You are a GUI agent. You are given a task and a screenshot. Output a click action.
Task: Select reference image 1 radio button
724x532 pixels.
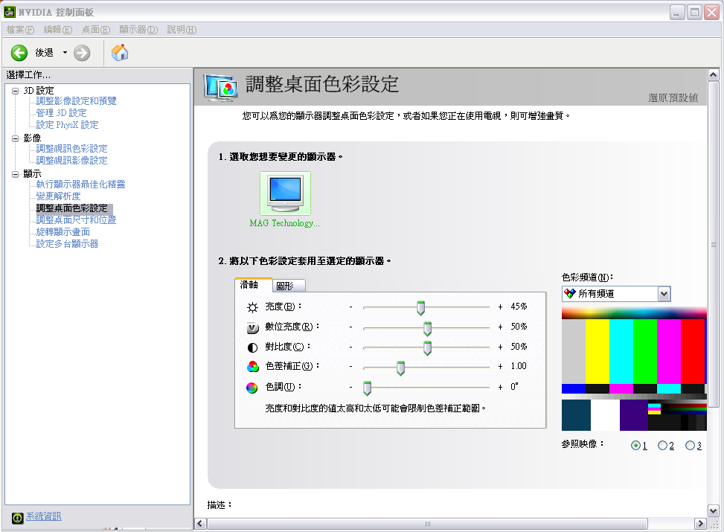(x=635, y=446)
